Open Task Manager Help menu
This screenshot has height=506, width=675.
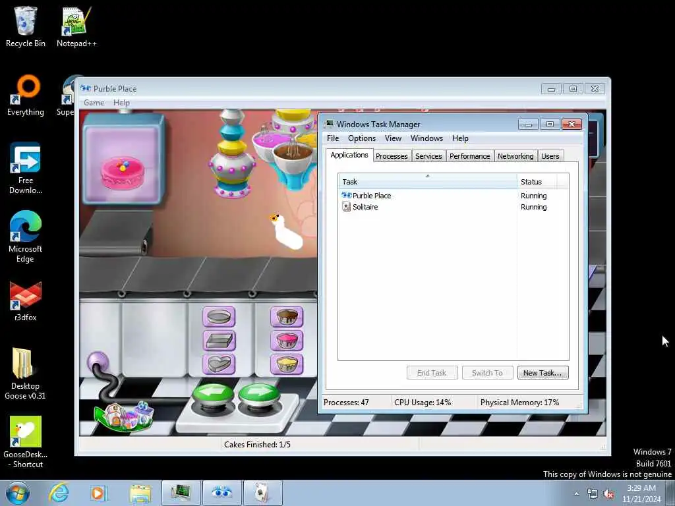460,138
